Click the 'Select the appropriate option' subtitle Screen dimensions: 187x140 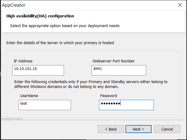coord(65,26)
